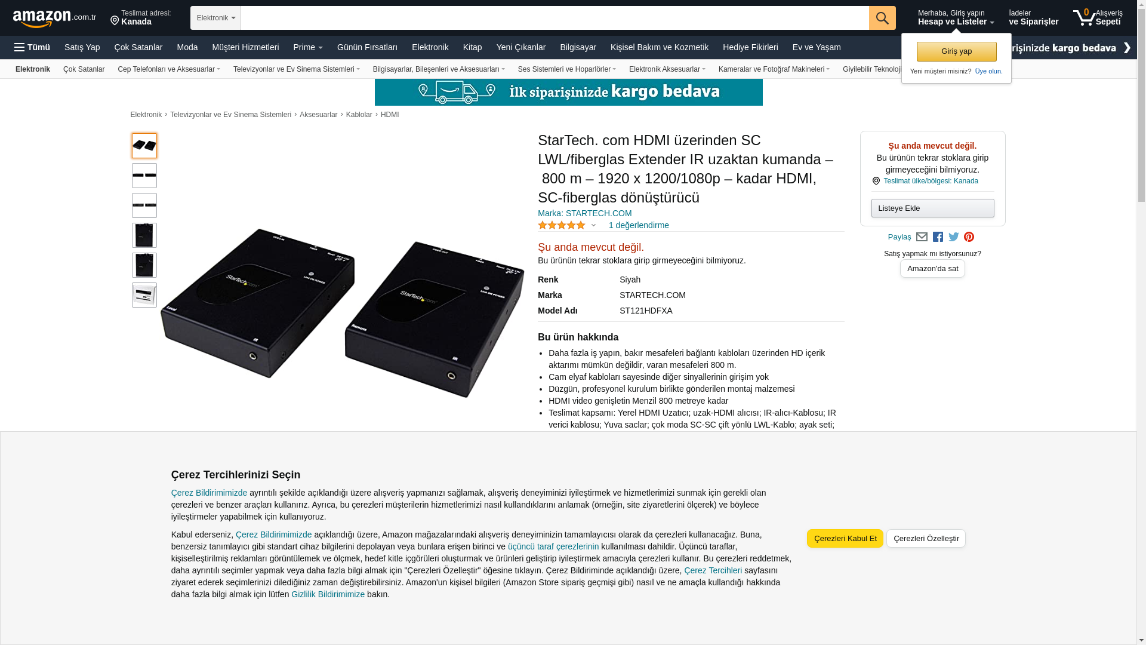
Task: Accept cookies with Çerezleri Kabul Et
Action: pyautogui.click(x=845, y=538)
